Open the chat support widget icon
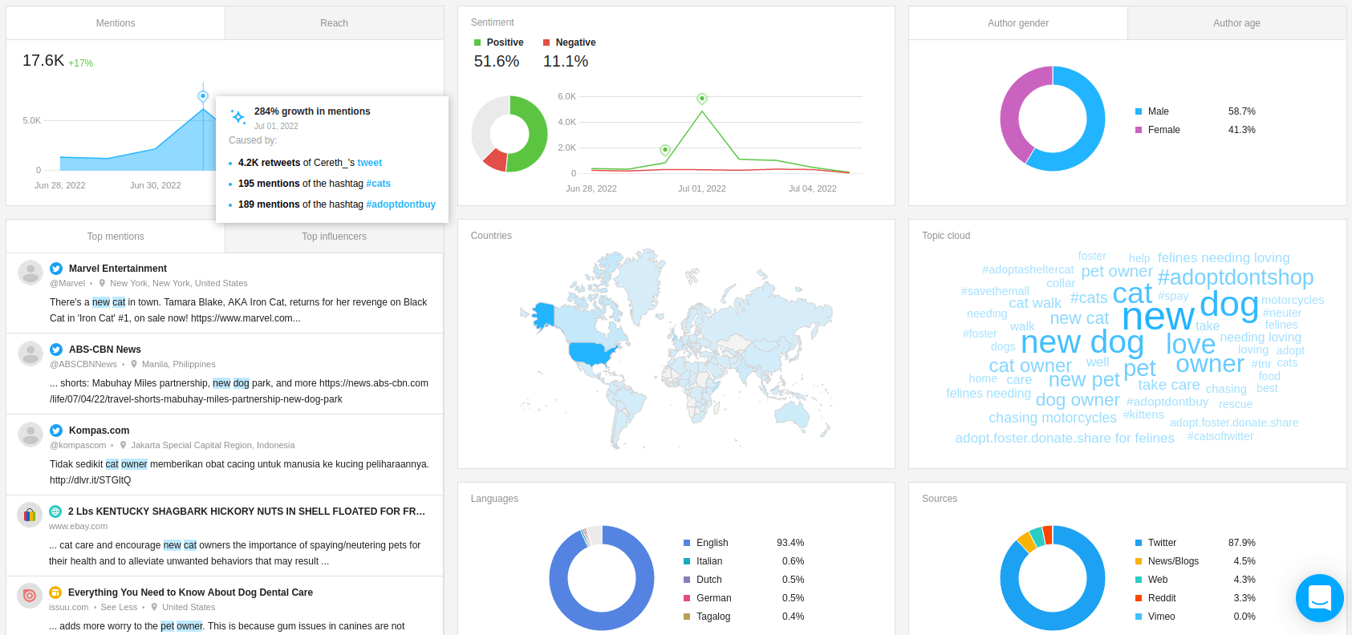The width and height of the screenshot is (1352, 635). point(1319,598)
